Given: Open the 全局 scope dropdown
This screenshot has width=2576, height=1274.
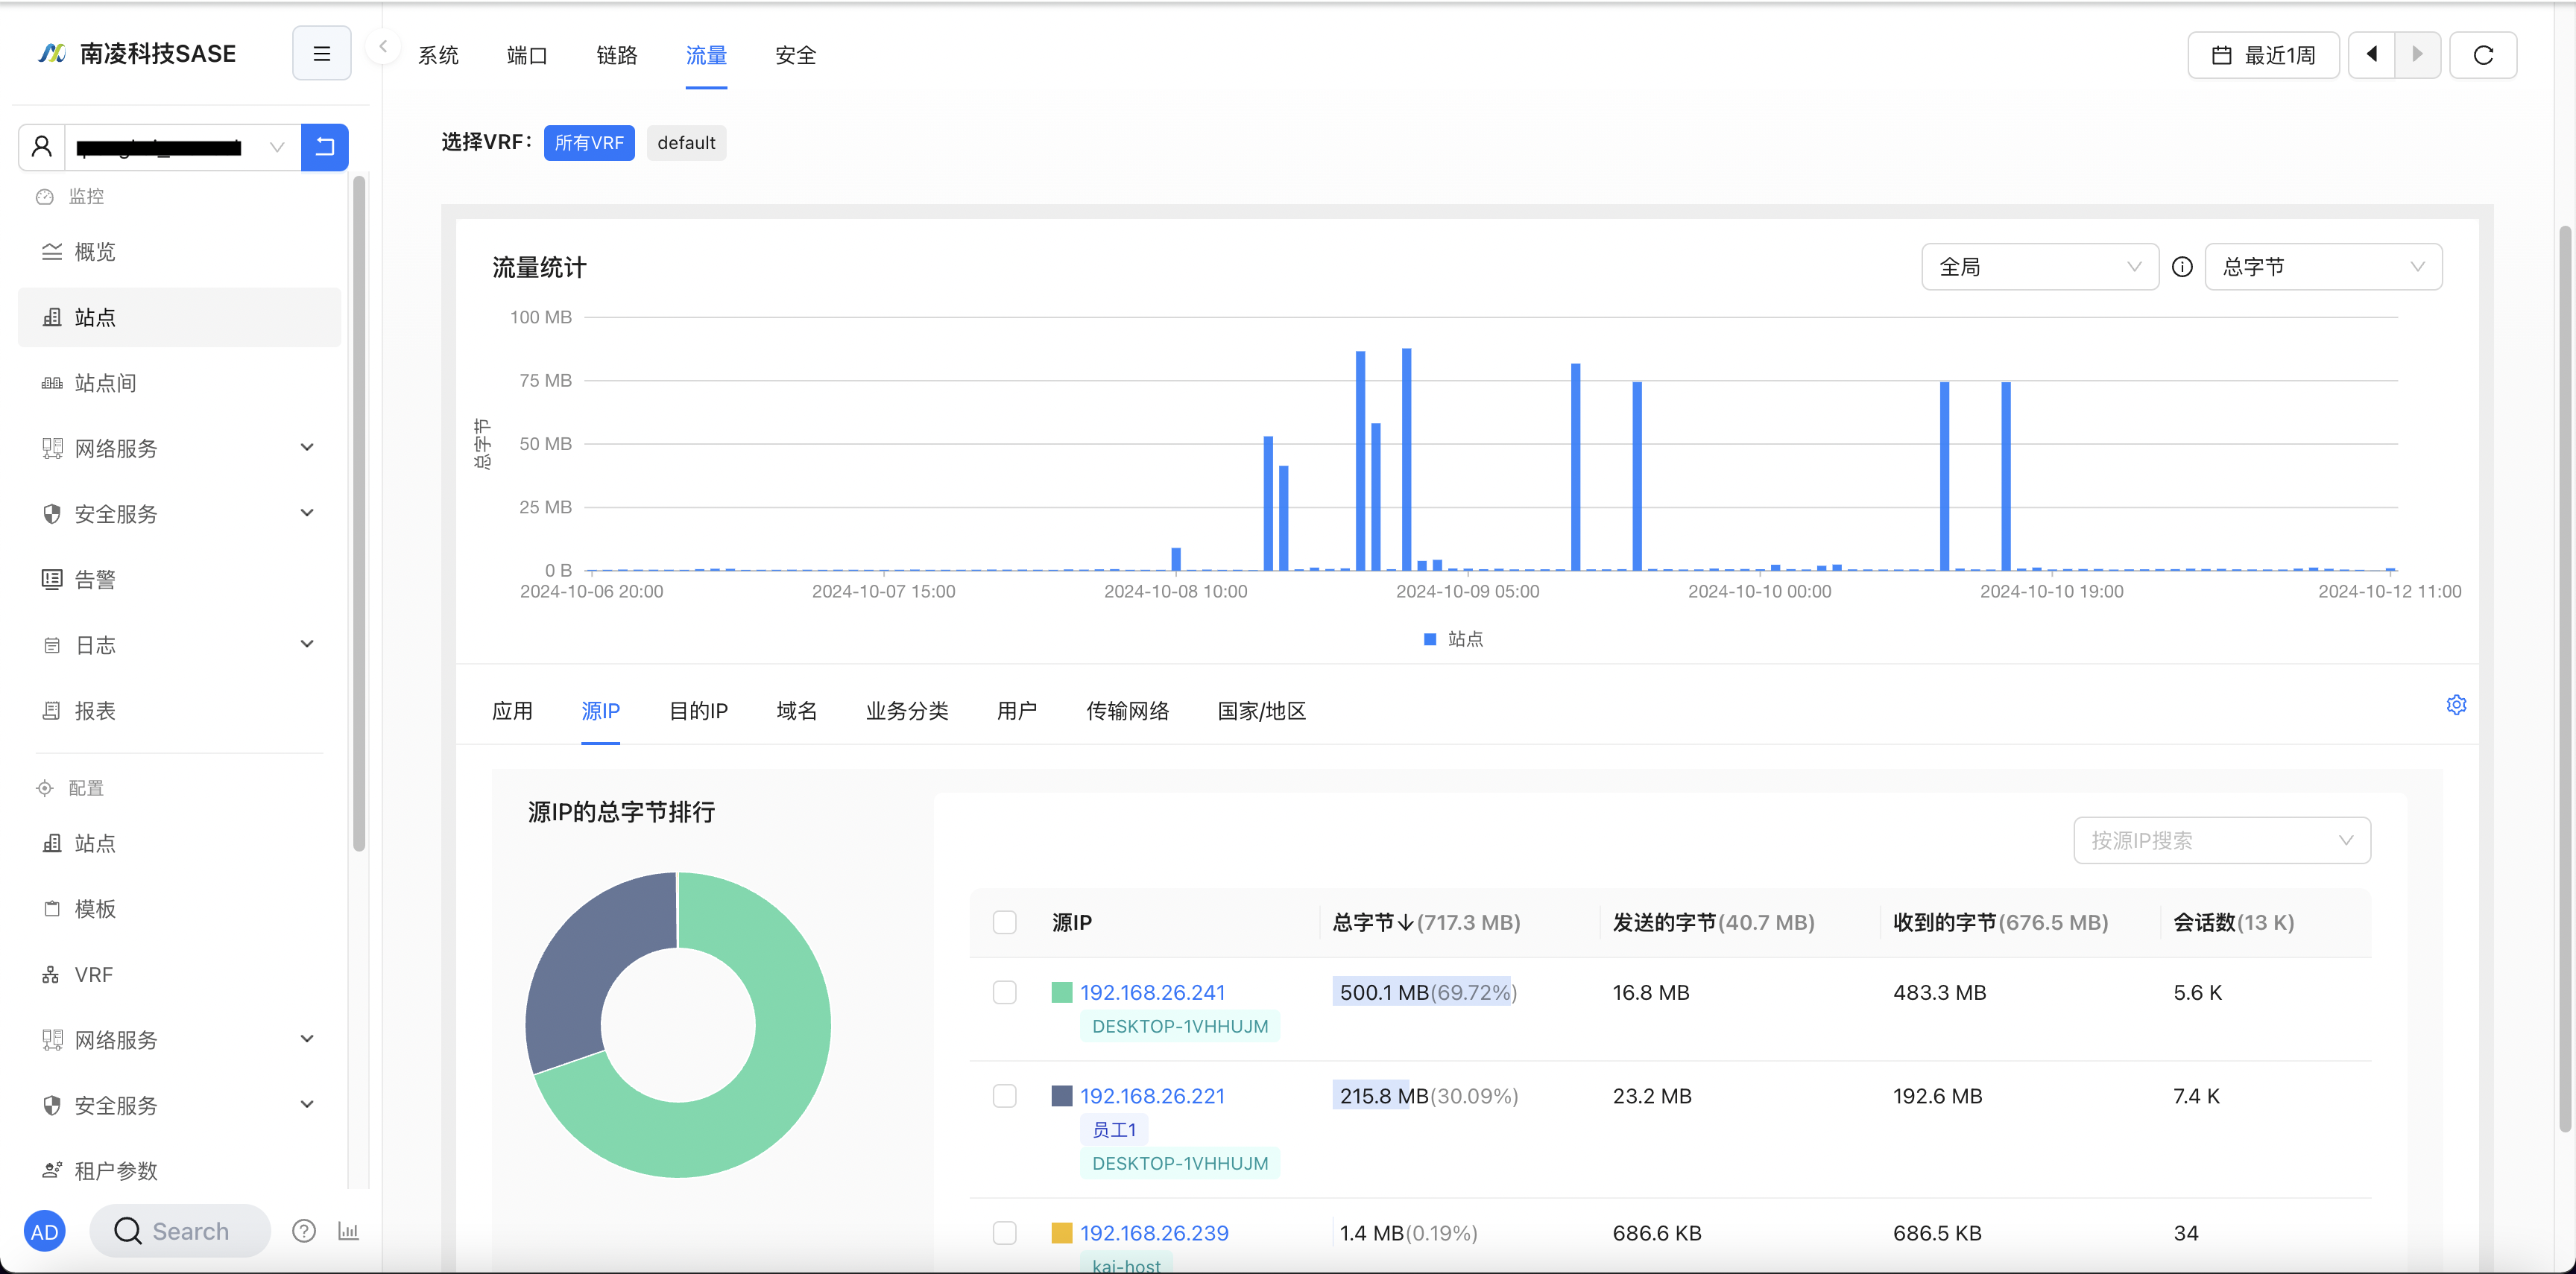Looking at the screenshot, I should (2039, 267).
